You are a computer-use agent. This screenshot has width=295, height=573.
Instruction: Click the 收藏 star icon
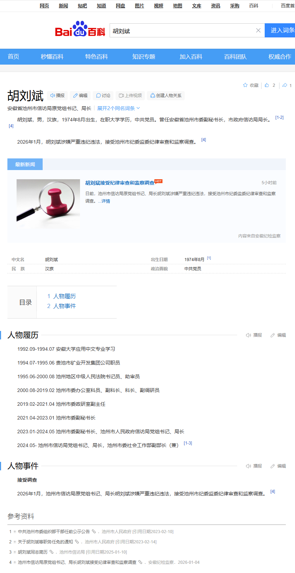pos(245,85)
